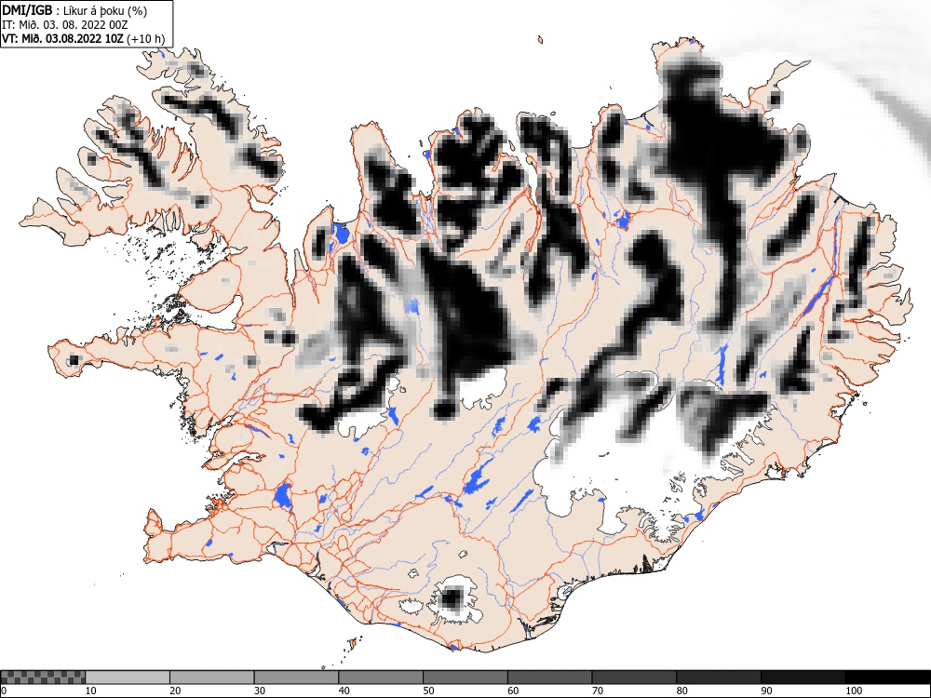Click the 'DMI/IGB : Líkur á þoku (%)' title
The width and height of the screenshot is (931, 698).
pyautogui.click(x=74, y=10)
